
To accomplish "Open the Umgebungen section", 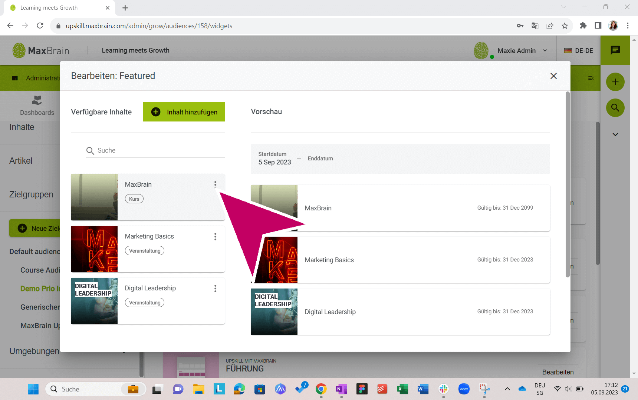I will 34,351.
